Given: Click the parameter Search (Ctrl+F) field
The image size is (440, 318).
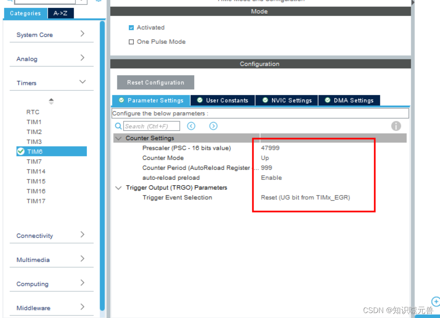Looking at the screenshot, I should pos(151,126).
